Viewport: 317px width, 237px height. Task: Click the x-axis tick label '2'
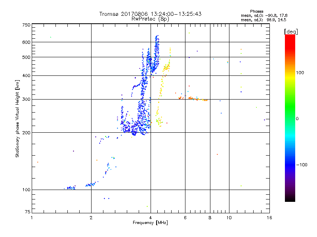click(x=91, y=218)
